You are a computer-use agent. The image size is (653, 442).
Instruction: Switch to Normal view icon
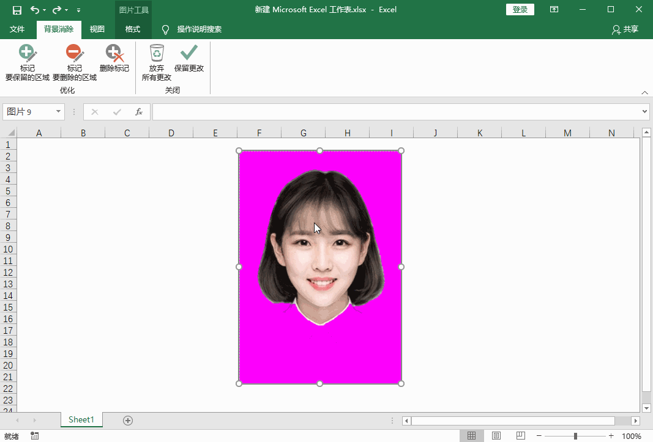click(x=471, y=436)
